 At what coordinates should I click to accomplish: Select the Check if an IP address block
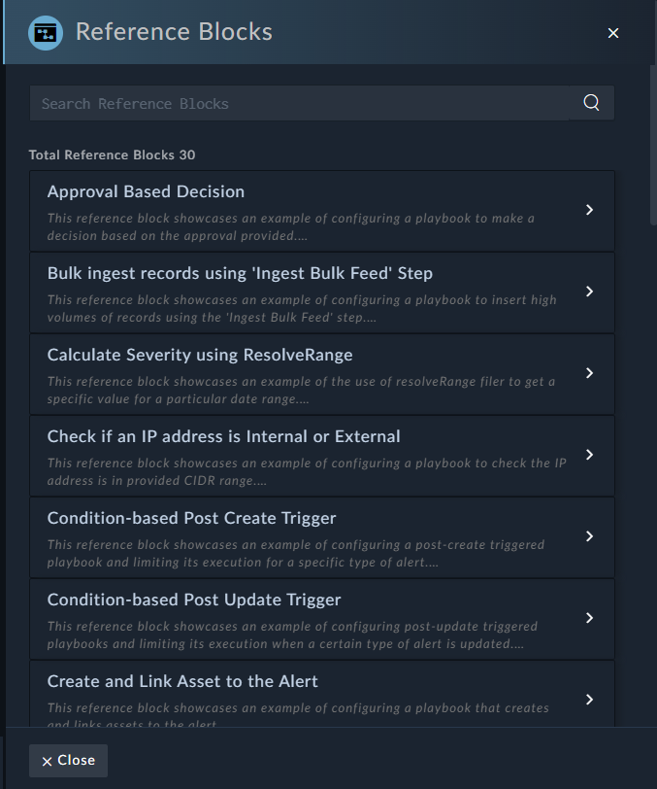322,455
